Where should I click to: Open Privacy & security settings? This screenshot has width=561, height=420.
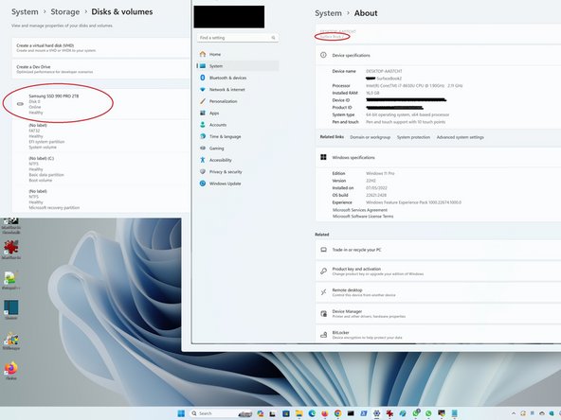click(x=238, y=172)
